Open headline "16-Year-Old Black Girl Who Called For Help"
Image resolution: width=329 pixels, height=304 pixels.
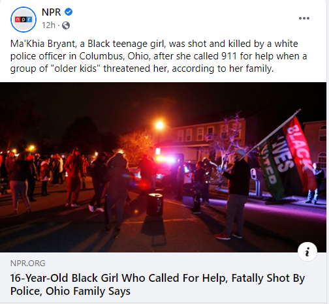pos(118,278)
